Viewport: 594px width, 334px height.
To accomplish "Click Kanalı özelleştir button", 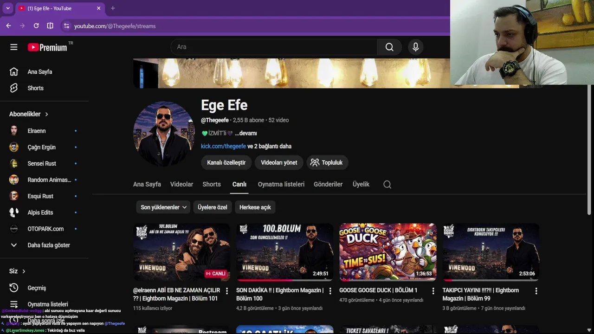I will point(226,162).
